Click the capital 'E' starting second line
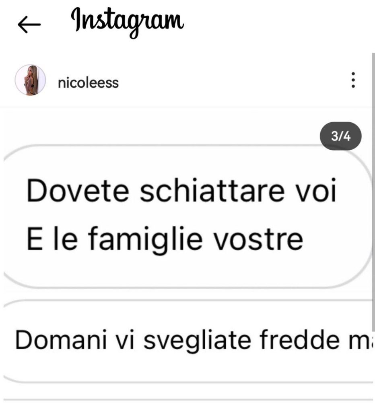375x412 pixels. pos(35,239)
